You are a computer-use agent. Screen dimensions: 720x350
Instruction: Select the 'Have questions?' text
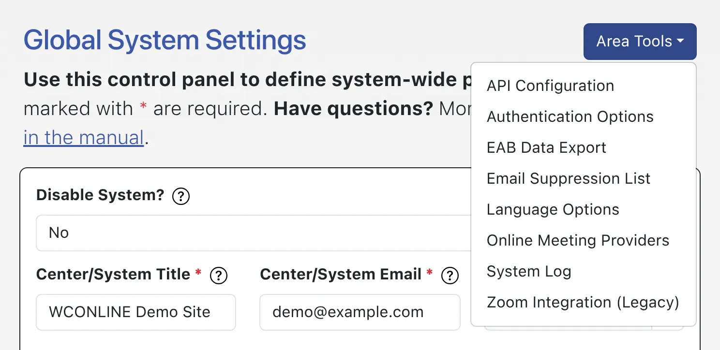353,109
